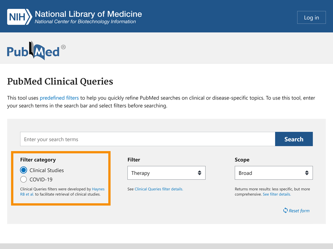This screenshot has width=333, height=249.
Task: Select the Clinical Studies radio button
Action: [23, 170]
